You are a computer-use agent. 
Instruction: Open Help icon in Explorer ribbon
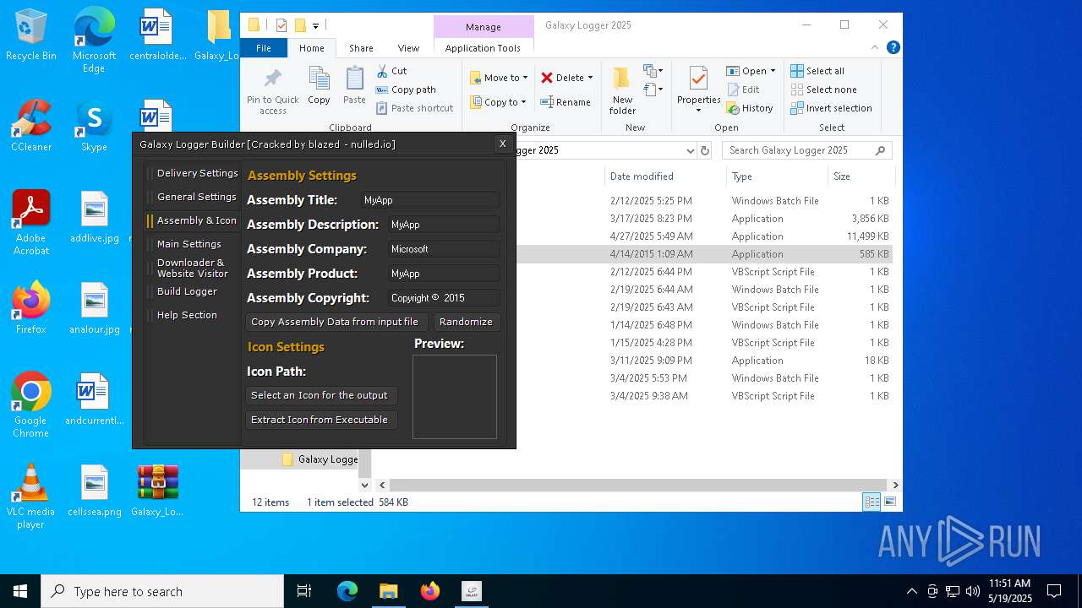click(x=893, y=48)
